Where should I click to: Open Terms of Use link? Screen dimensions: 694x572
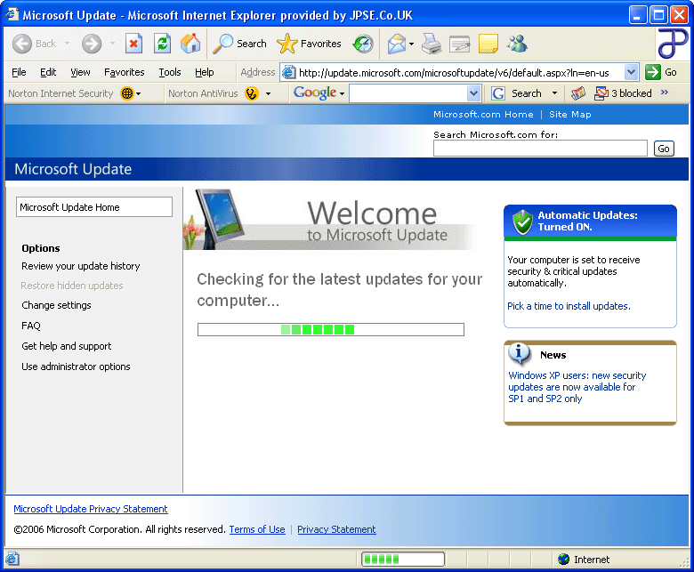(257, 529)
